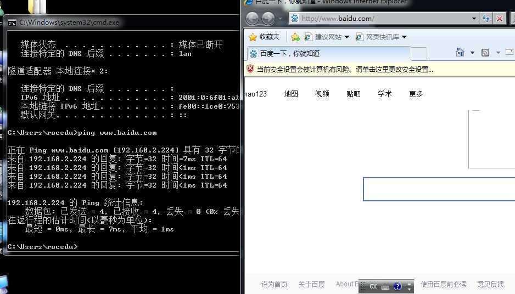Screen dimensions: 515x294
Task: Stop loading the page
Action: click(500, 19)
